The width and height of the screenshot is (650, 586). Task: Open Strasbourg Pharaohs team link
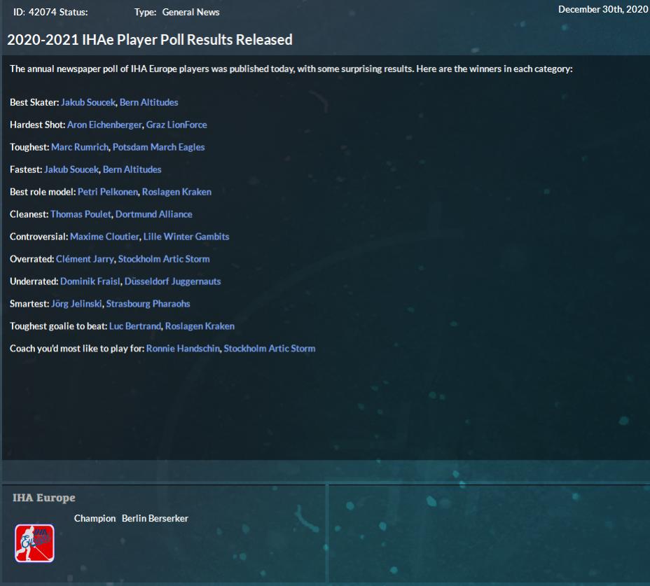[148, 304]
